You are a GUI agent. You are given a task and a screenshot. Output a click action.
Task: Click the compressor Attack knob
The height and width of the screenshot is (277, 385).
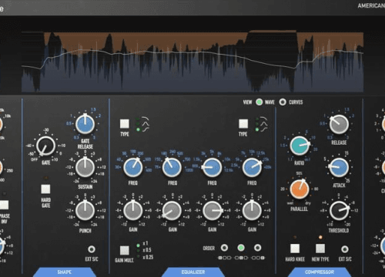(339, 168)
